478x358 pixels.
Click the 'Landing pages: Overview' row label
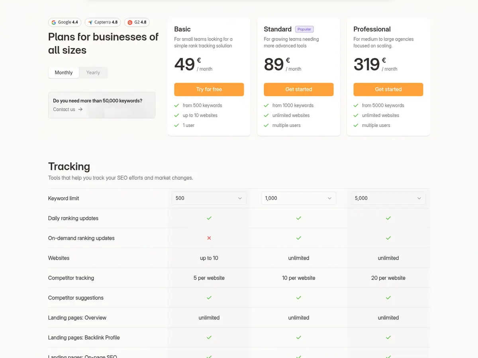tap(77, 317)
